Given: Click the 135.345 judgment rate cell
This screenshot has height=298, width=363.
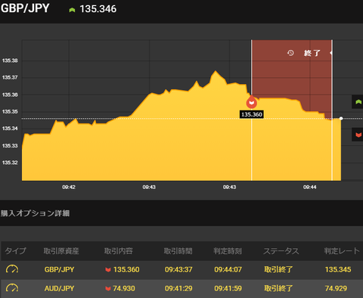Looking at the screenshot, I should pos(338,269).
